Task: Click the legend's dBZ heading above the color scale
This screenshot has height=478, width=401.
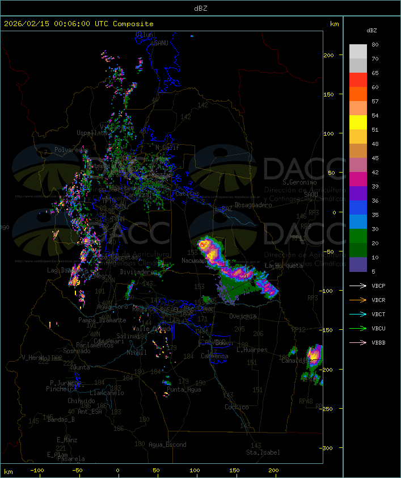Action: 372,31
